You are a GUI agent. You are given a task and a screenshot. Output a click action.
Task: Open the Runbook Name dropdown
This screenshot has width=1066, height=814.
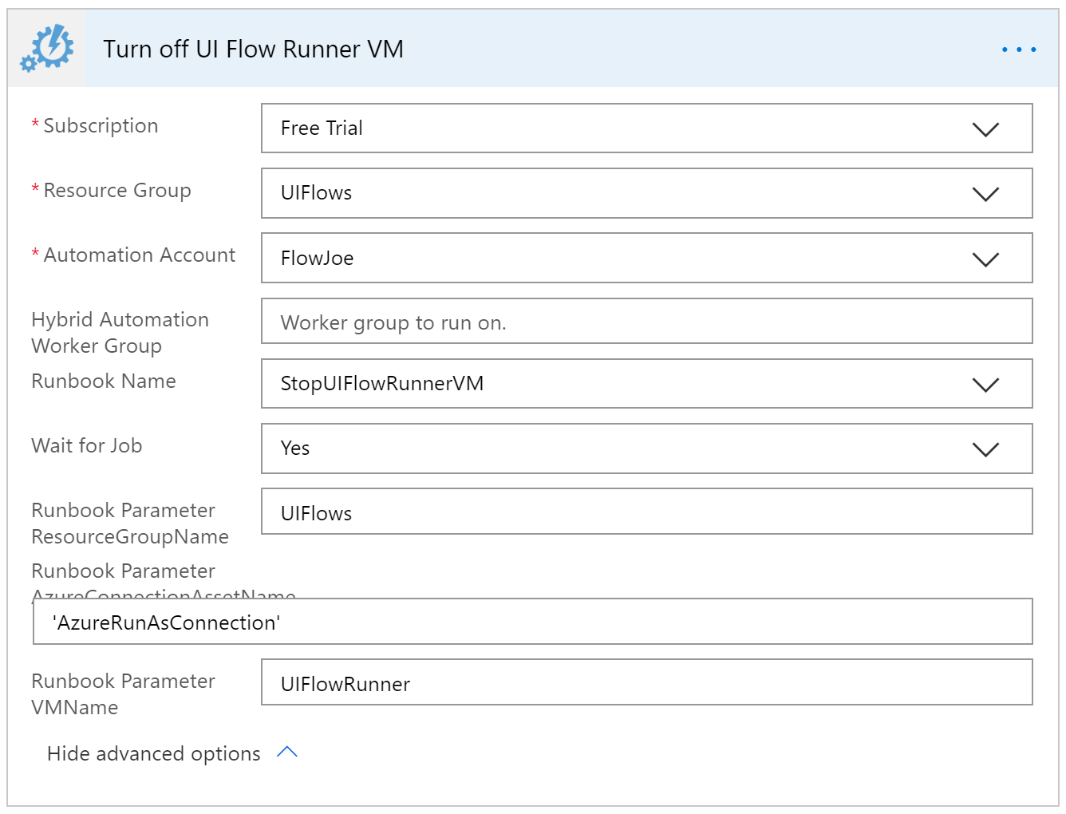(x=647, y=384)
